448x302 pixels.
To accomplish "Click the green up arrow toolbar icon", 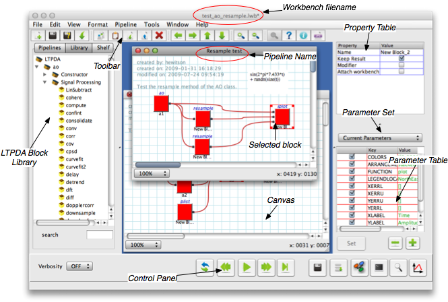I will [207, 36].
